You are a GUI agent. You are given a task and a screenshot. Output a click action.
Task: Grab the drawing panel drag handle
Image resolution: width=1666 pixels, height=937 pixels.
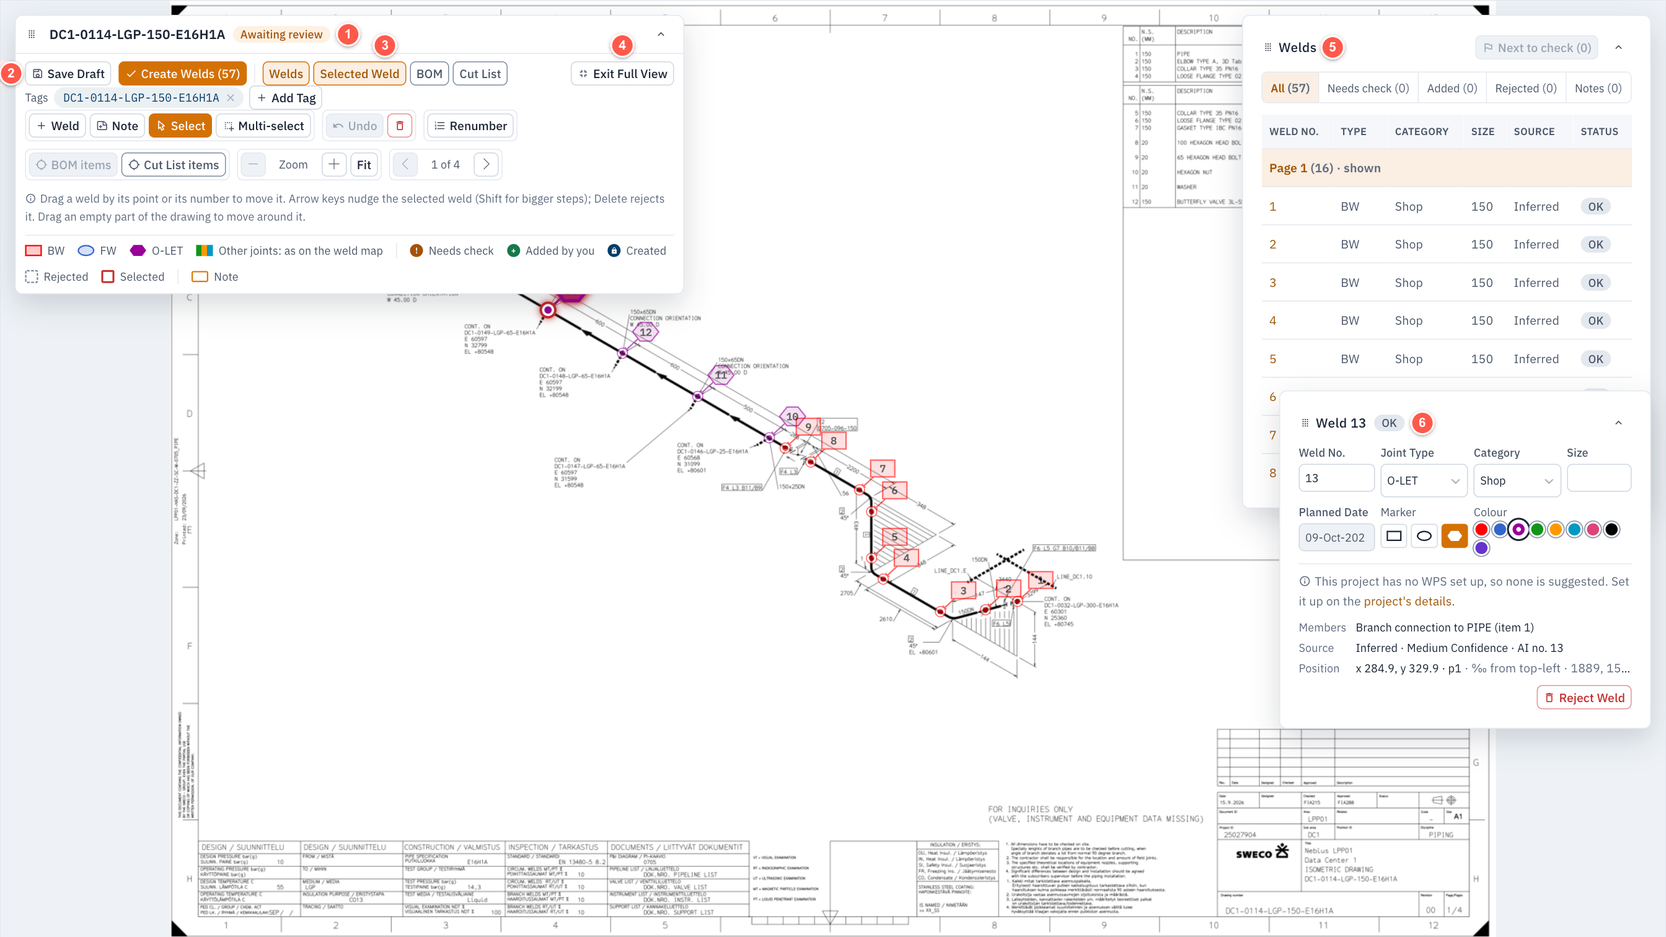click(x=32, y=34)
